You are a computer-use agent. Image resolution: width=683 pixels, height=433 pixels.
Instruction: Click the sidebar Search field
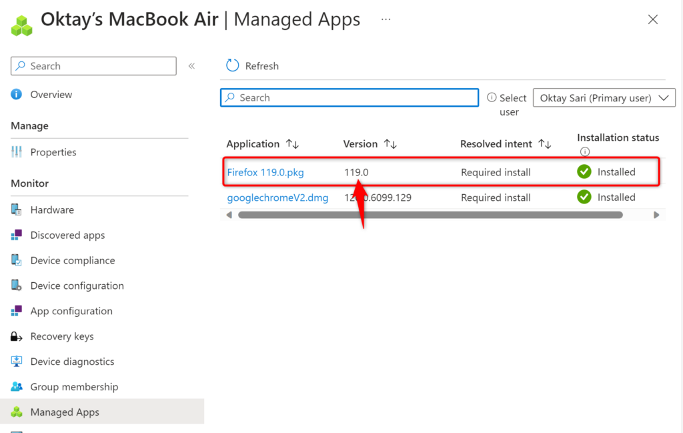click(93, 66)
